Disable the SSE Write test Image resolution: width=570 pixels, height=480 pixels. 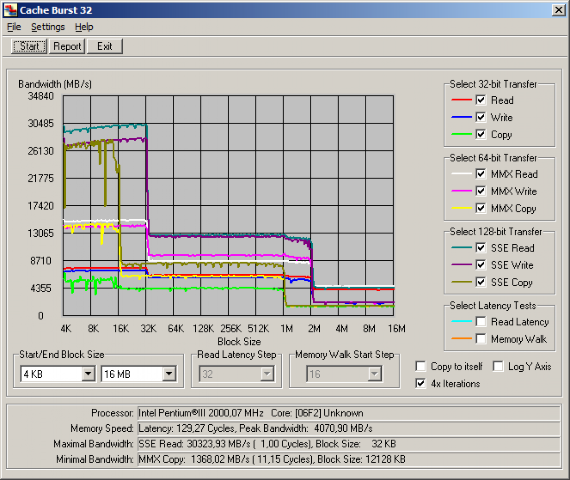(481, 265)
